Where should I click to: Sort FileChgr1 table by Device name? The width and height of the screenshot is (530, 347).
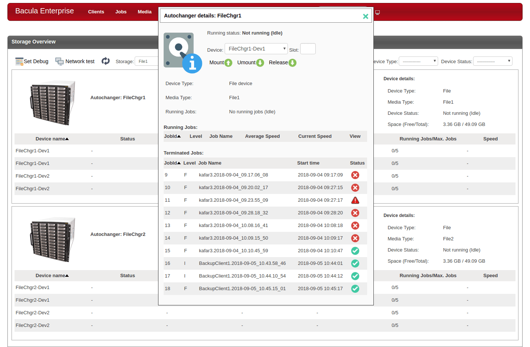tap(52, 139)
